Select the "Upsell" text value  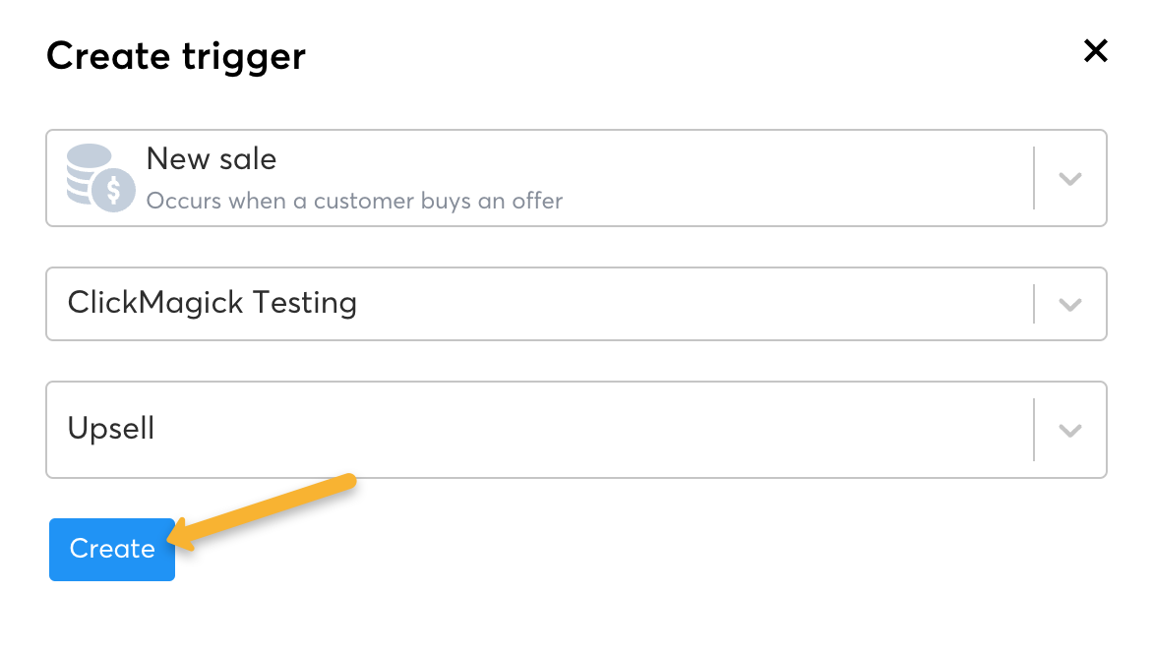pos(111,429)
